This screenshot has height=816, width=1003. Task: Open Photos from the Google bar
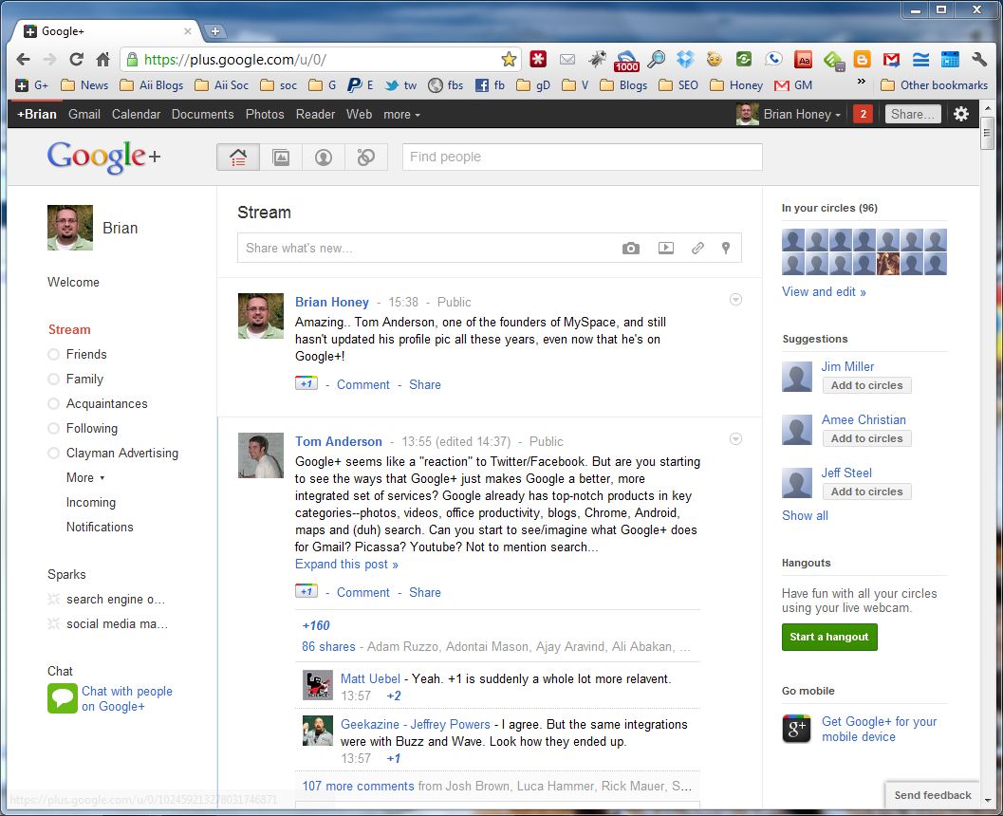265,115
